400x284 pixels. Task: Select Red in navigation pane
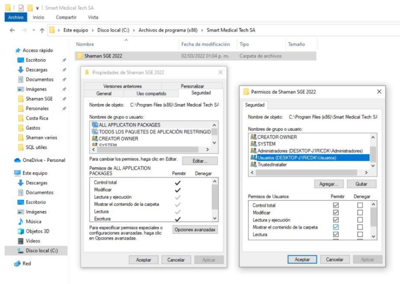26,263
